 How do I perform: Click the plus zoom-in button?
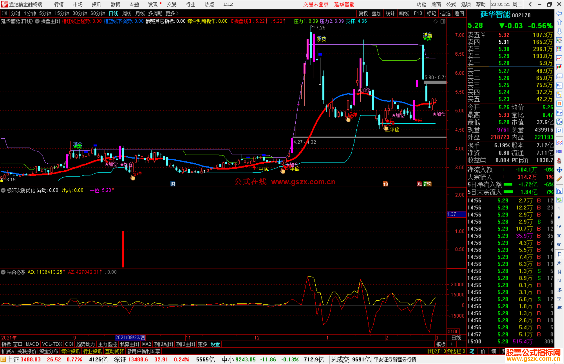tap(452, 344)
